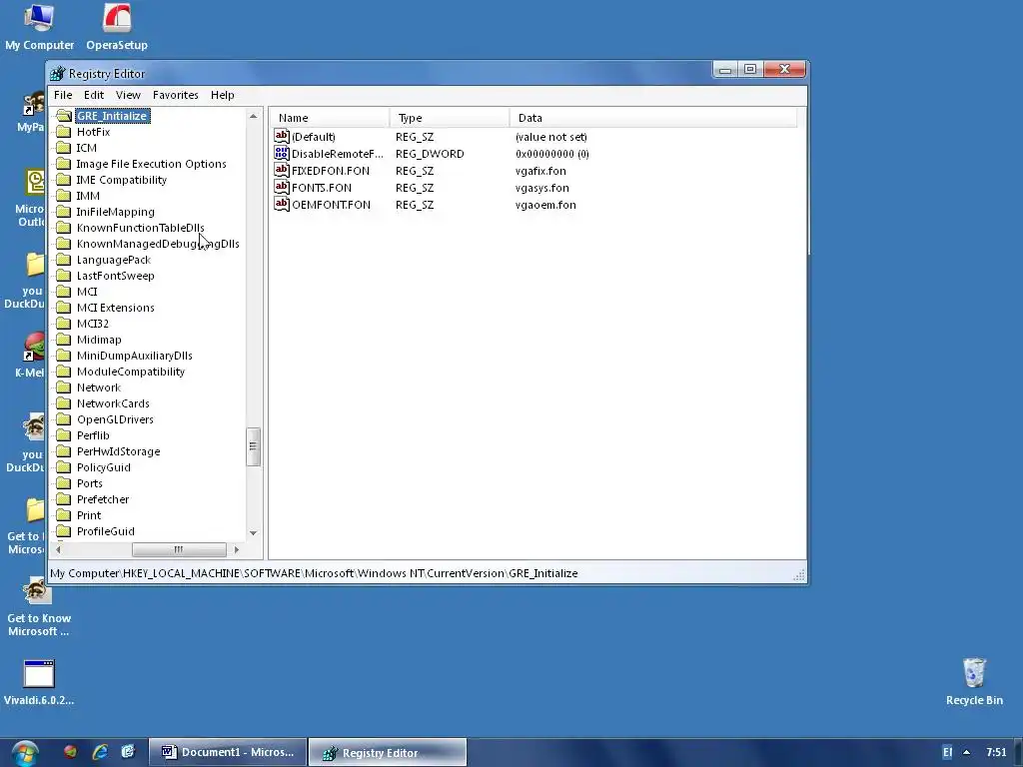Select the IME Compatibility key
This screenshot has height=767, width=1023.
click(x=121, y=180)
